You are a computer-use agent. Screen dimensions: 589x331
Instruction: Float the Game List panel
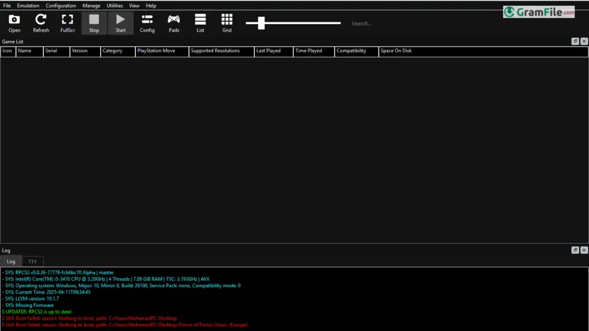575,41
